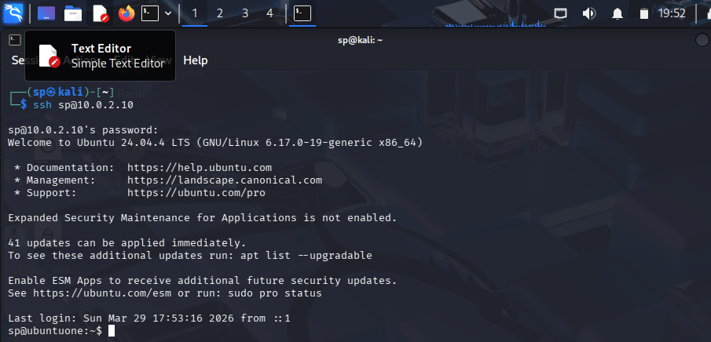The width and height of the screenshot is (711, 342).
Task: Click the 19:52 panel clock
Action: tap(672, 13)
